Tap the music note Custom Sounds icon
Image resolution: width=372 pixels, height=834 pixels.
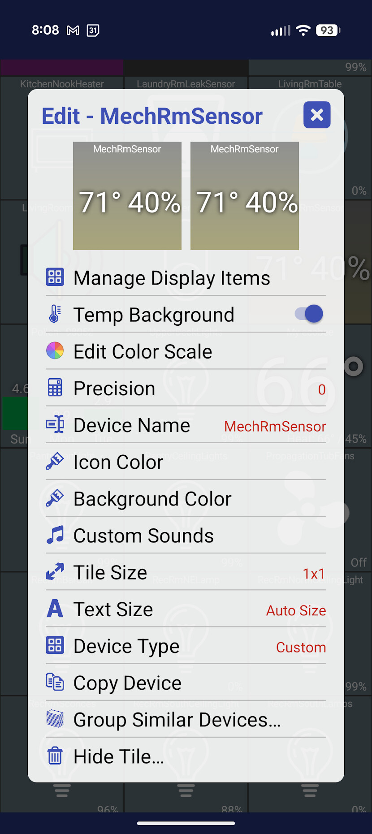click(55, 535)
